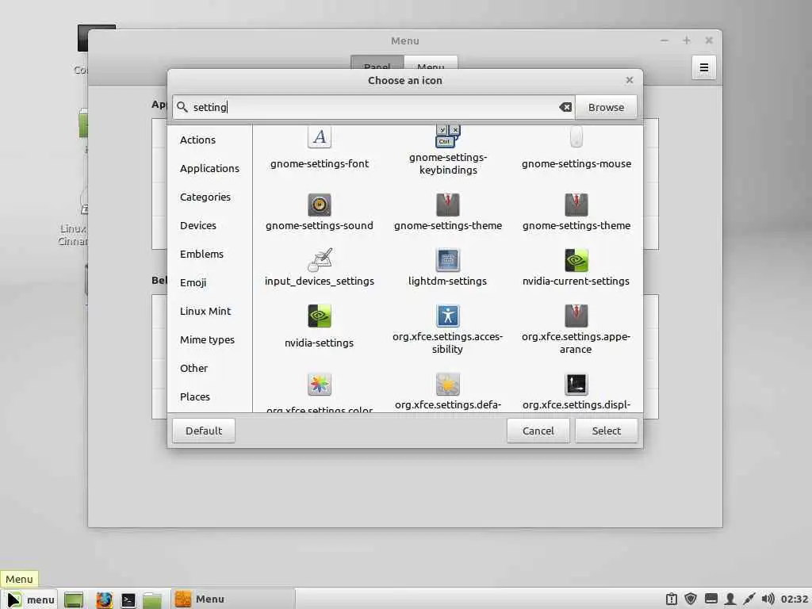Choose the middle-column gnome-settings-theme icon
This screenshot has width=812, height=609.
click(448, 205)
